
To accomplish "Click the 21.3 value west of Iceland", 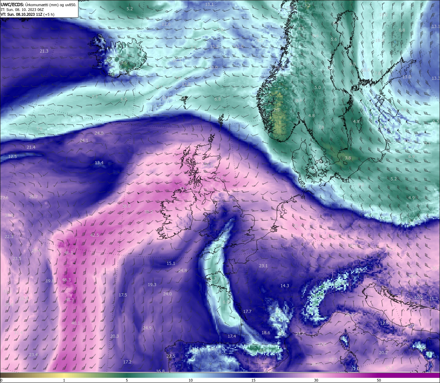I will click(x=44, y=51).
